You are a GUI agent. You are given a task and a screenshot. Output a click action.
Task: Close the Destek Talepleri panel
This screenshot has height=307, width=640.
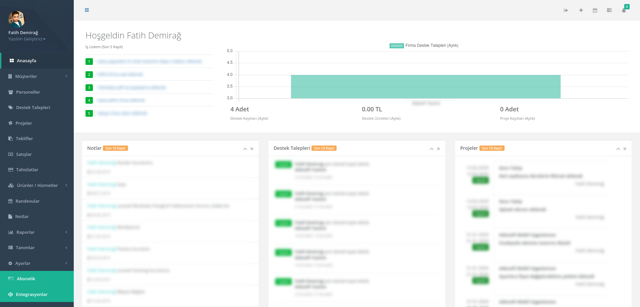(438, 149)
